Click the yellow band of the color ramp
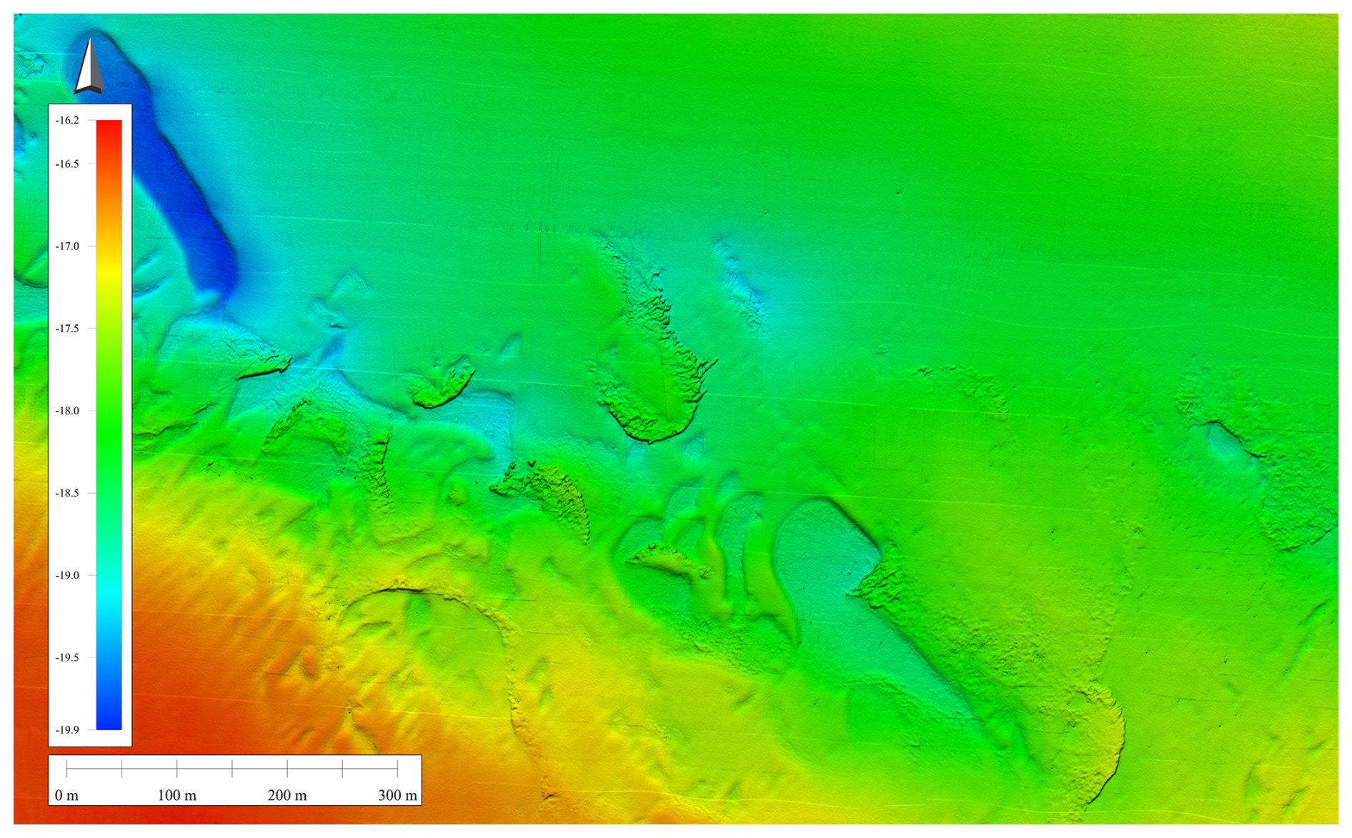The height and width of the screenshot is (838, 1352). click(109, 271)
